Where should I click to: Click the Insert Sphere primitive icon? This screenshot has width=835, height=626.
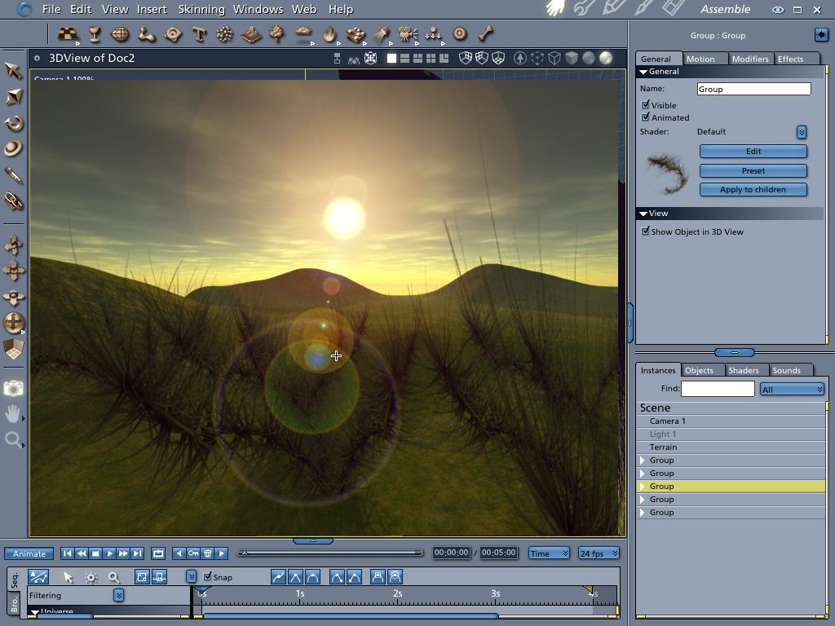click(x=121, y=34)
